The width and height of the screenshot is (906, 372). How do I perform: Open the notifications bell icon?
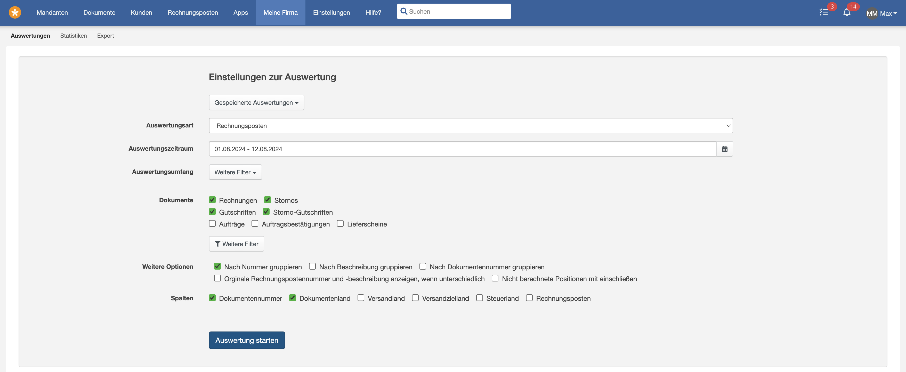[847, 13]
